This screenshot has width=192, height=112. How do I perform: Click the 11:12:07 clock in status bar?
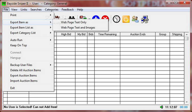click(x=171, y=107)
